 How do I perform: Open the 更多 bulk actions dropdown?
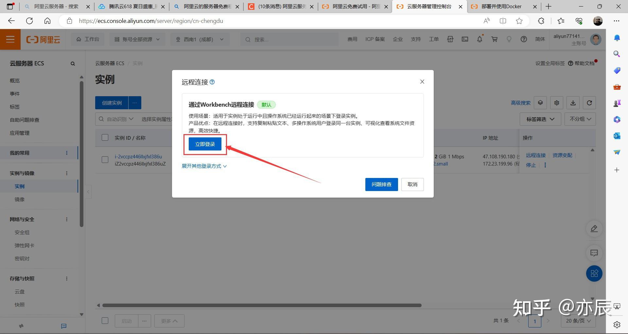[169, 321]
